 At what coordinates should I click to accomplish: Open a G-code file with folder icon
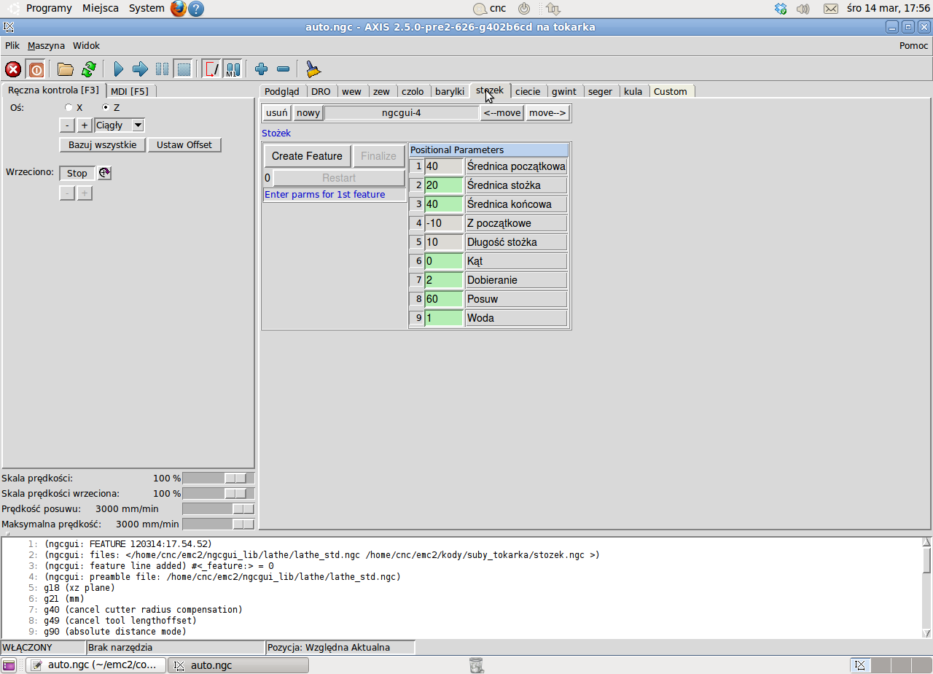point(66,69)
